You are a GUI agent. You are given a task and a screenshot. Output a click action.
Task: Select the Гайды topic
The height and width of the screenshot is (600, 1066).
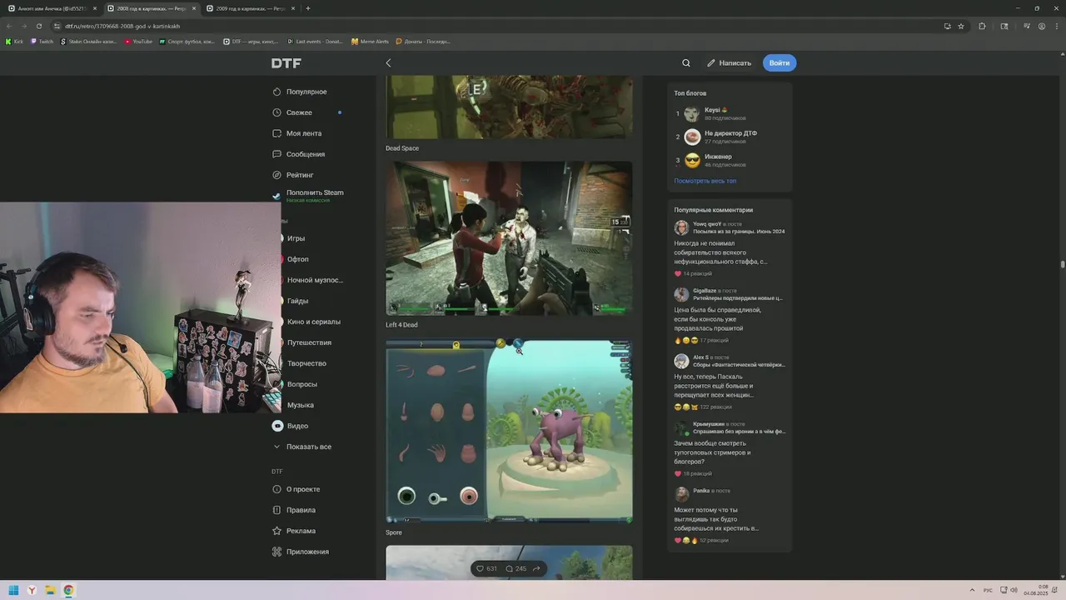297,301
